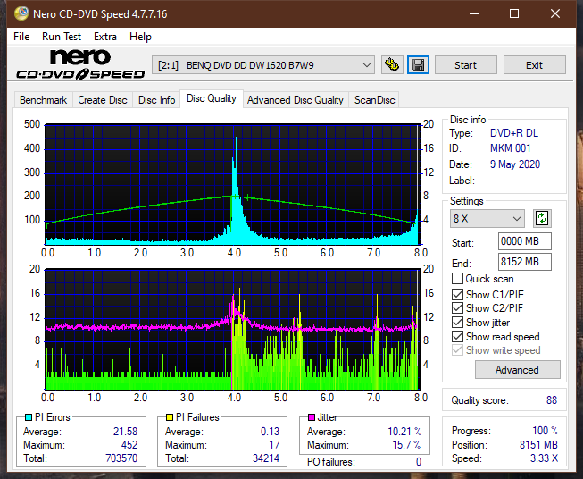Click the disc ID MKM 001

[510, 148]
